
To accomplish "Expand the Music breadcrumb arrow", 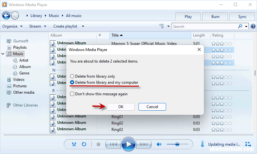I will (45, 16).
